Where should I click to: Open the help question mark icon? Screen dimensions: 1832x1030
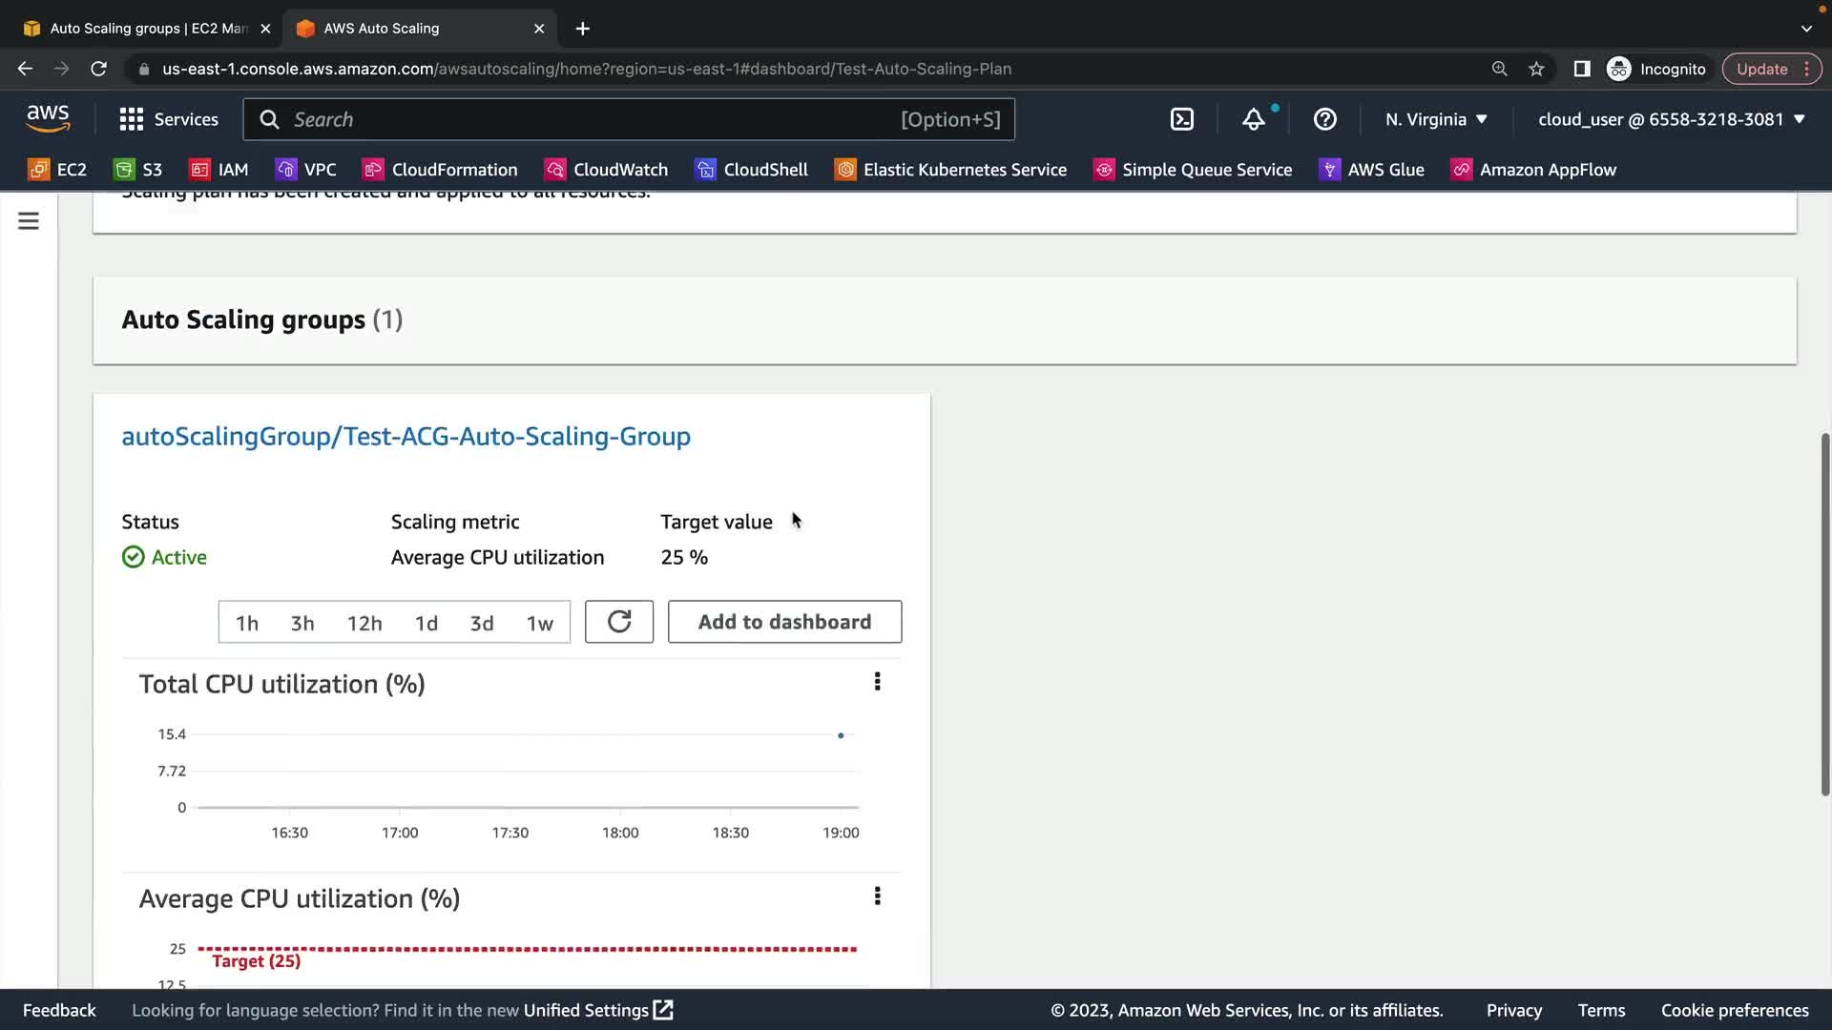point(1324,119)
